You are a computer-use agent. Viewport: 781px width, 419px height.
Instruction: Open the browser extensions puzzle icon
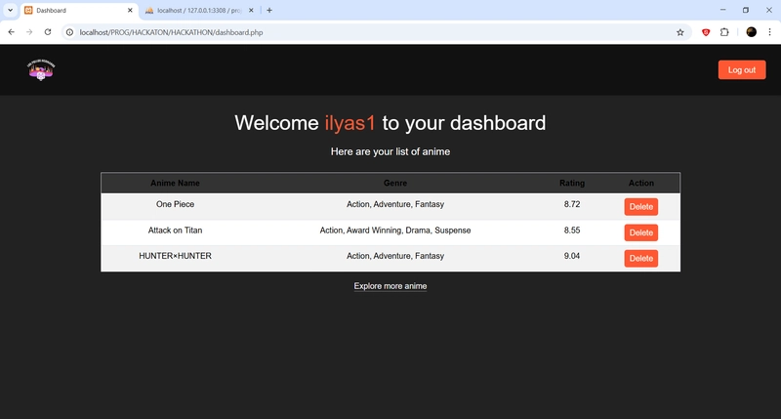(x=724, y=32)
